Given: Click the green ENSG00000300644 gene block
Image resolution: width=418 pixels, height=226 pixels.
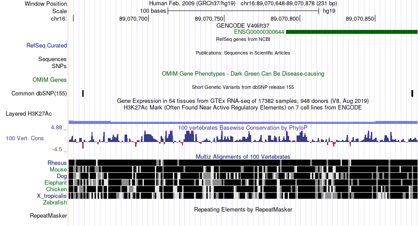Looking at the screenshot, I should coord(352,32).
